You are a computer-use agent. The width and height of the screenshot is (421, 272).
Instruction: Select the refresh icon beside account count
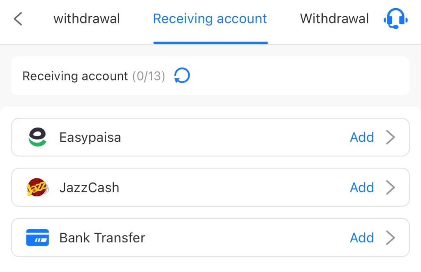coord(181,76)
